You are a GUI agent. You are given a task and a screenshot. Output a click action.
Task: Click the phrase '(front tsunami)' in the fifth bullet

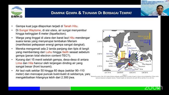pyautogui.click(x=42, y=67)
